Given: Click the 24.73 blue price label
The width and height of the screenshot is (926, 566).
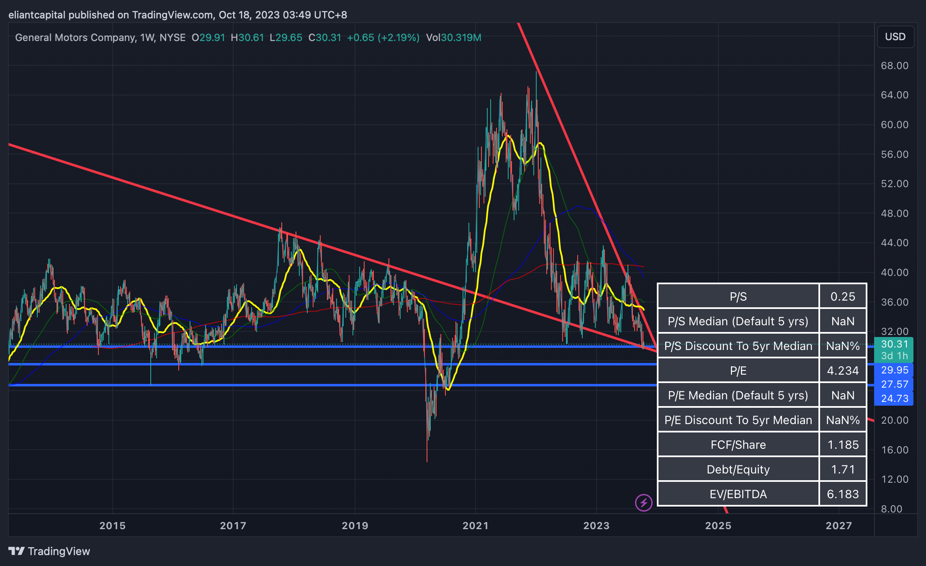Looking at the screenshot, I should click(x=894, y=399).
